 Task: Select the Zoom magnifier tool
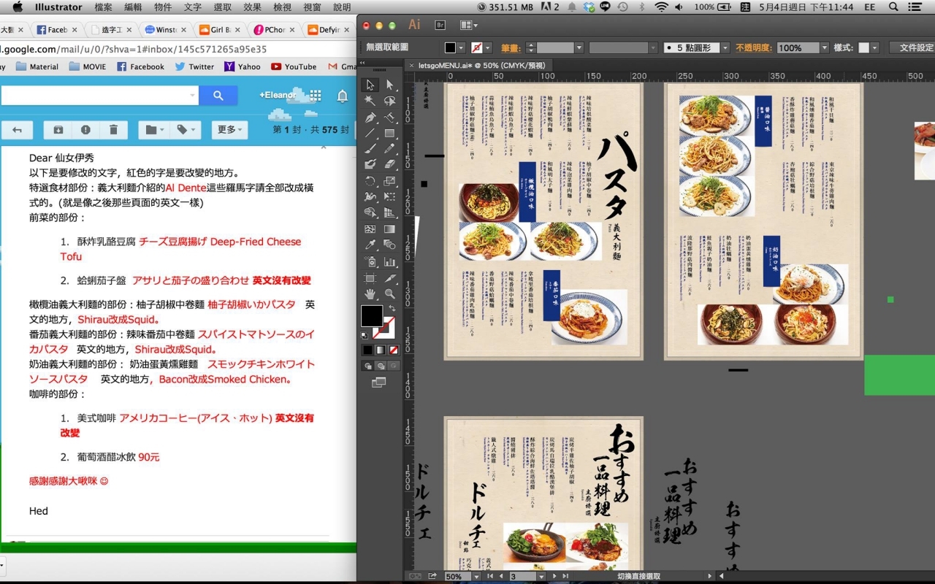point(389,293)
